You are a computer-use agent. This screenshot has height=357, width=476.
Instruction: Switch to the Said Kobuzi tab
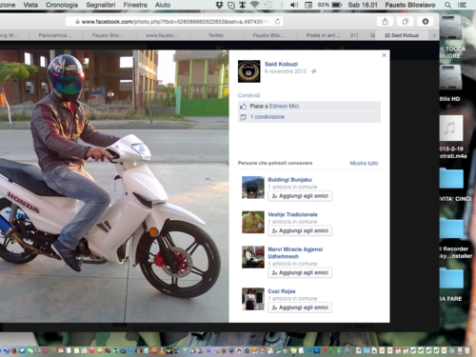point(402,35)
